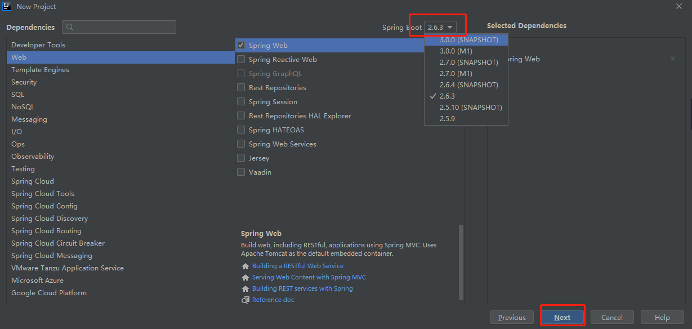Choose the 2.7.0 (M1) version
Viewport: 692px width, 329px height.
click(x=466, y=73)
